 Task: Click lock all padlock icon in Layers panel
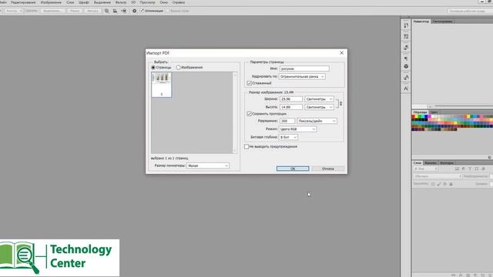pyautogui.click(x=451, y=184)
